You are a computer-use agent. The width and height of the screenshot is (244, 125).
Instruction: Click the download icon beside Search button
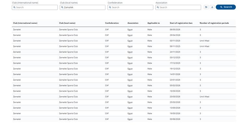(212, 7)
